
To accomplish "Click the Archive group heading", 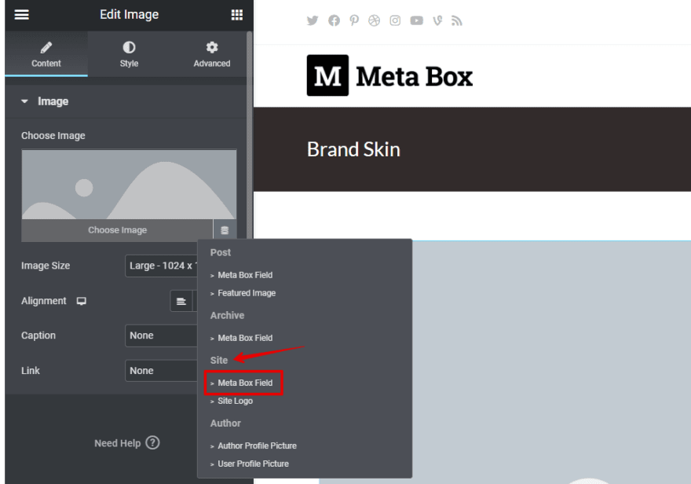I will [227, 316].
